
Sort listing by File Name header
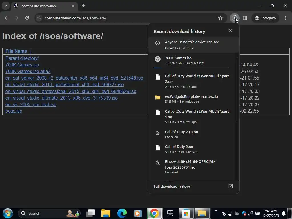click(x=16, y=51)
